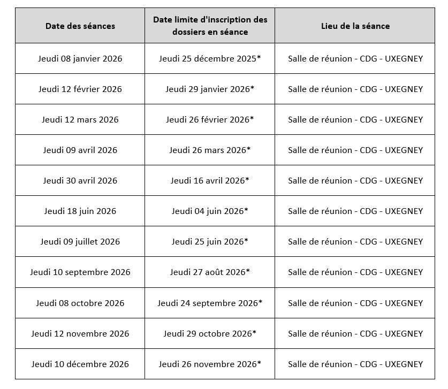The image size is (448, 389).
Task: Click the 'Date des séances' column header
Action: click(x=80, y=26)
